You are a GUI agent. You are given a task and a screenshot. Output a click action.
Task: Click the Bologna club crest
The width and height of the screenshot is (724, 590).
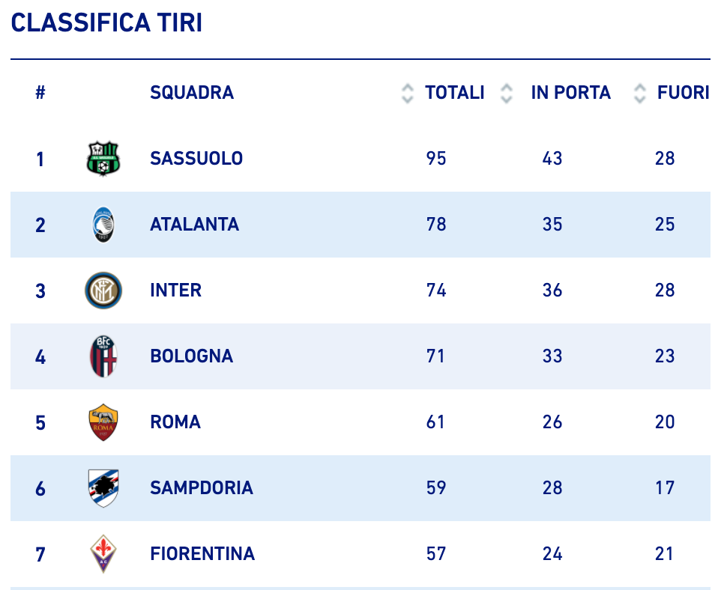pos(103,356)
